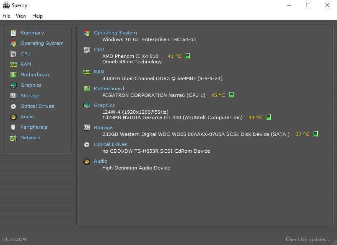Open the View menu

[21, 16]
